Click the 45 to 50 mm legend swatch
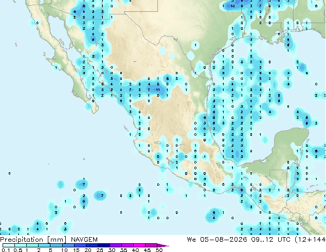 [151, 245]
